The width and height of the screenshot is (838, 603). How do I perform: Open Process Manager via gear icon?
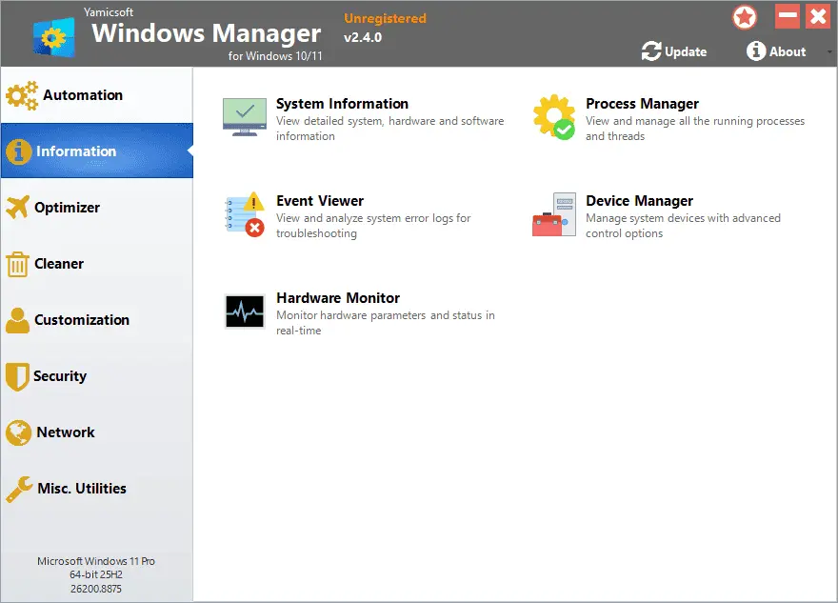tap(554, 117)
